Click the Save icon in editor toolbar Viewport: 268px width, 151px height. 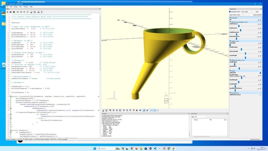tap(14, 12)
